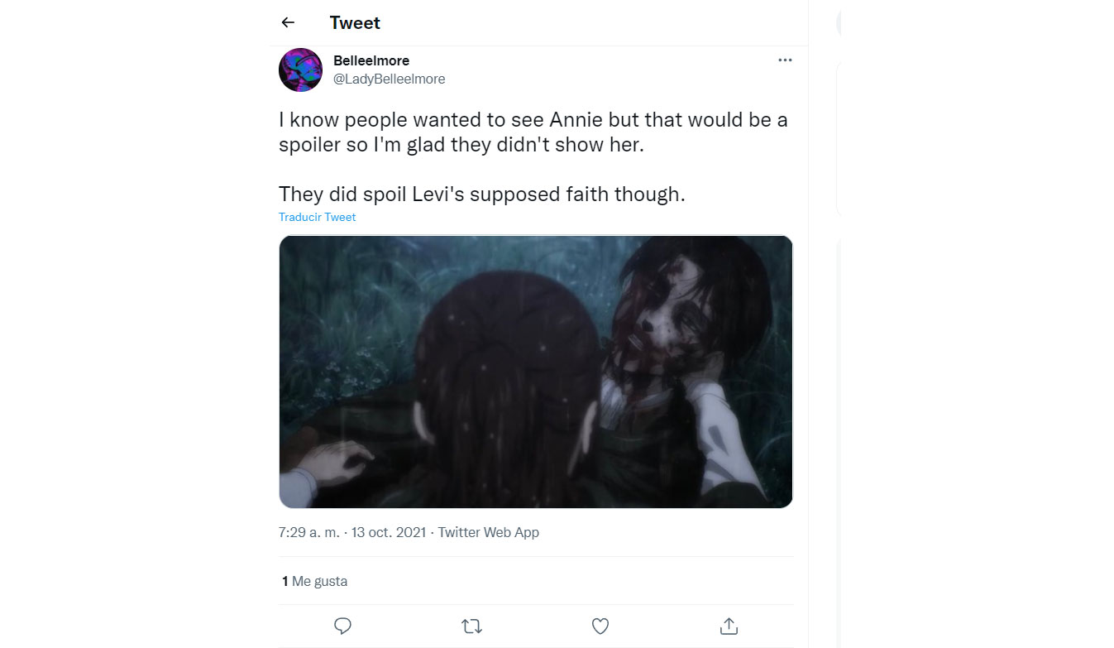Screen dimensions: 1114x648
Task: Click the sentence about Levi's supposed faith
Action: tap(482, 194)
